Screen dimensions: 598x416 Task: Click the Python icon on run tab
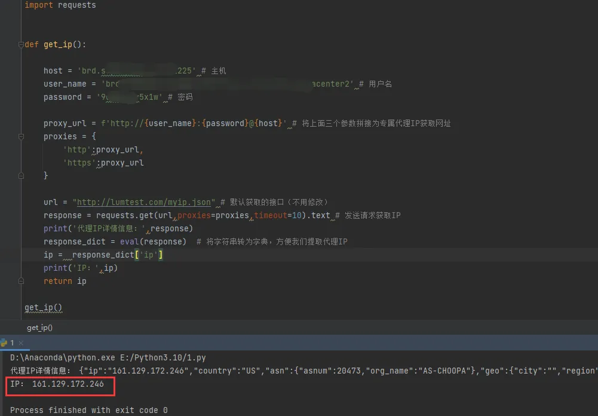point(4,342)
